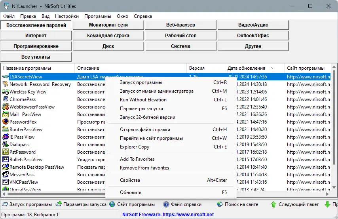The height and width of the screenshot is (219, 338).
Task: Click the PasswordFox icon
Action: [x=6, y=122]
